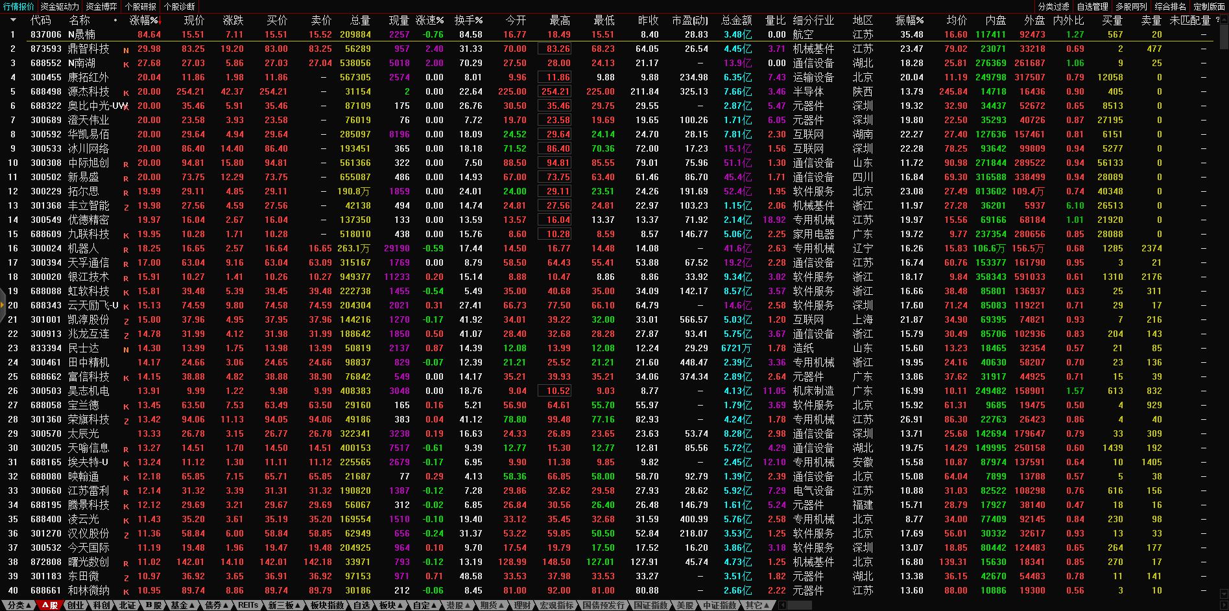Select the 中际旭创 stock row
1229x611 pixels.
pyautogui.click(x=88, y=163)
